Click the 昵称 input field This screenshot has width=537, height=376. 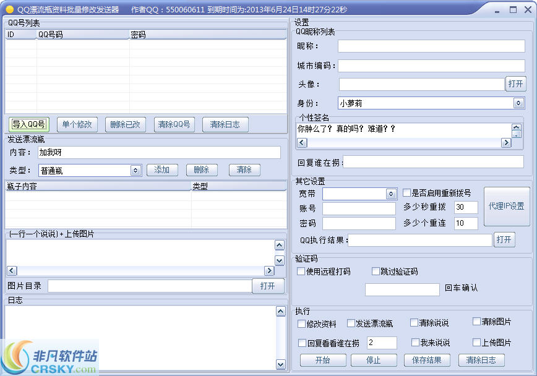click(432, 46)
